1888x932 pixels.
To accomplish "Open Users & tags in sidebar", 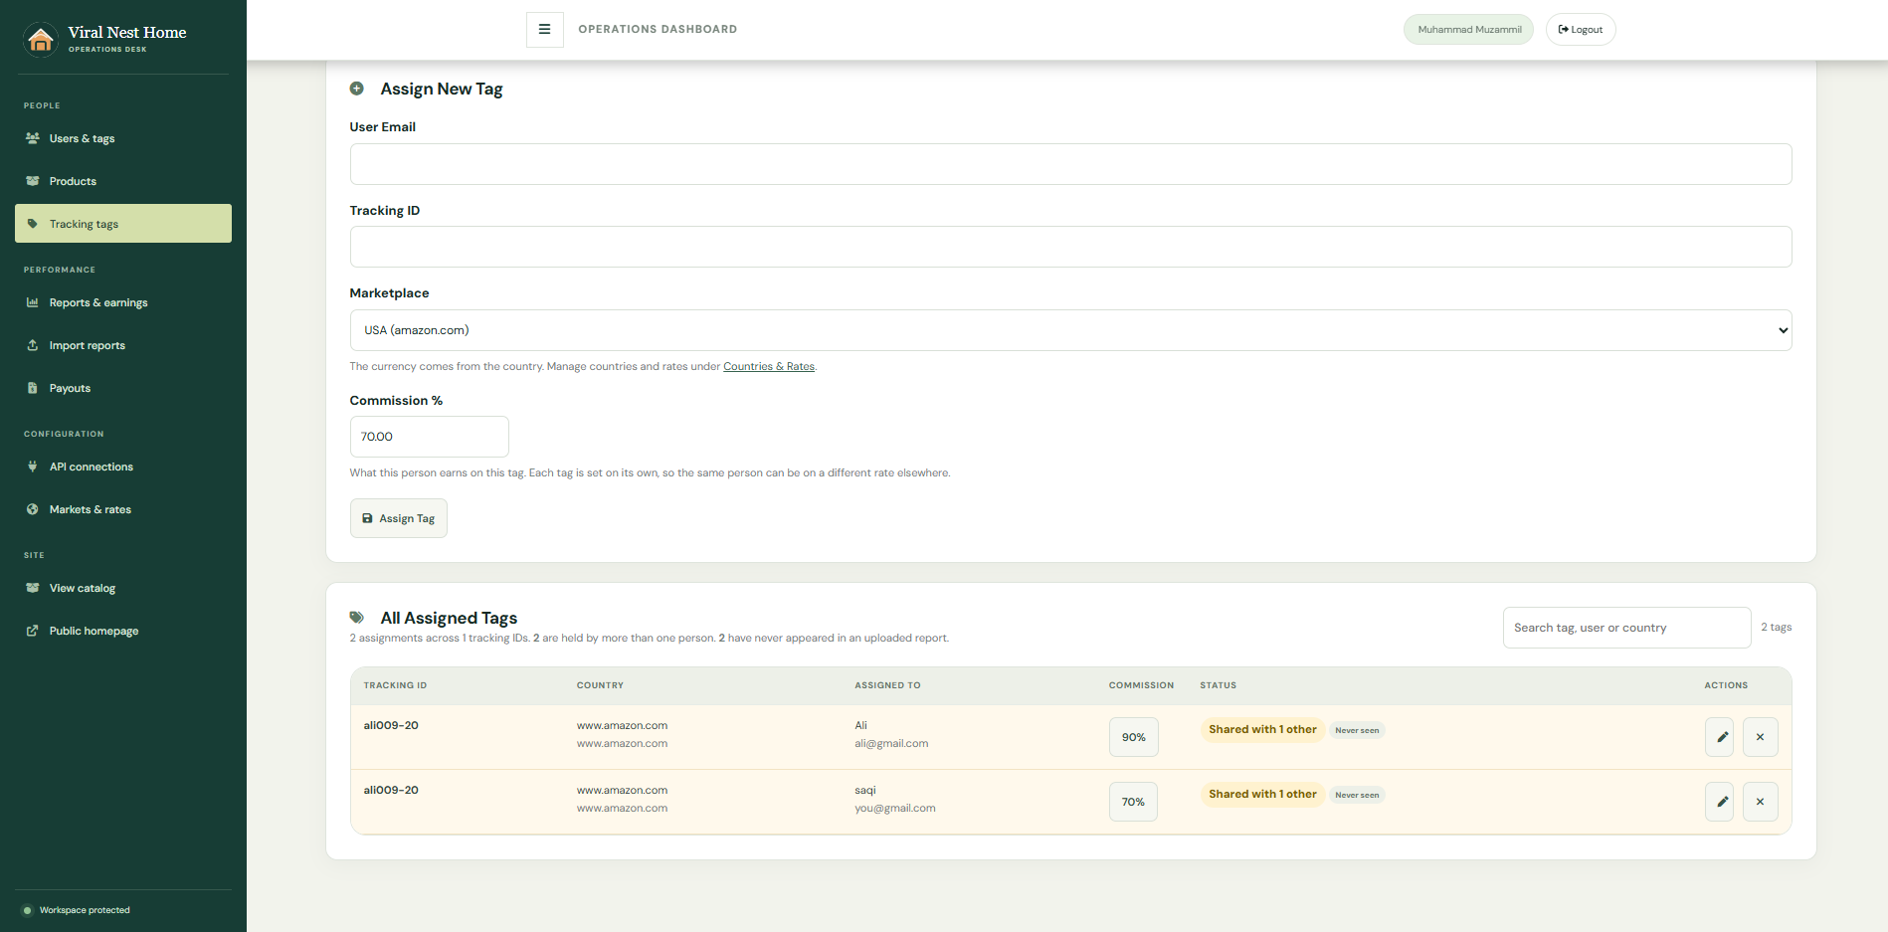I will pos(123,138).
